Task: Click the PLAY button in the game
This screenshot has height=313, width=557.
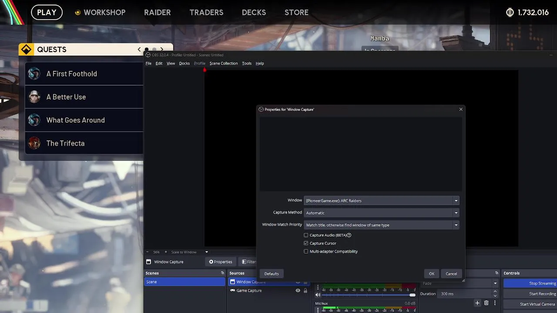Action: point(47,13)
